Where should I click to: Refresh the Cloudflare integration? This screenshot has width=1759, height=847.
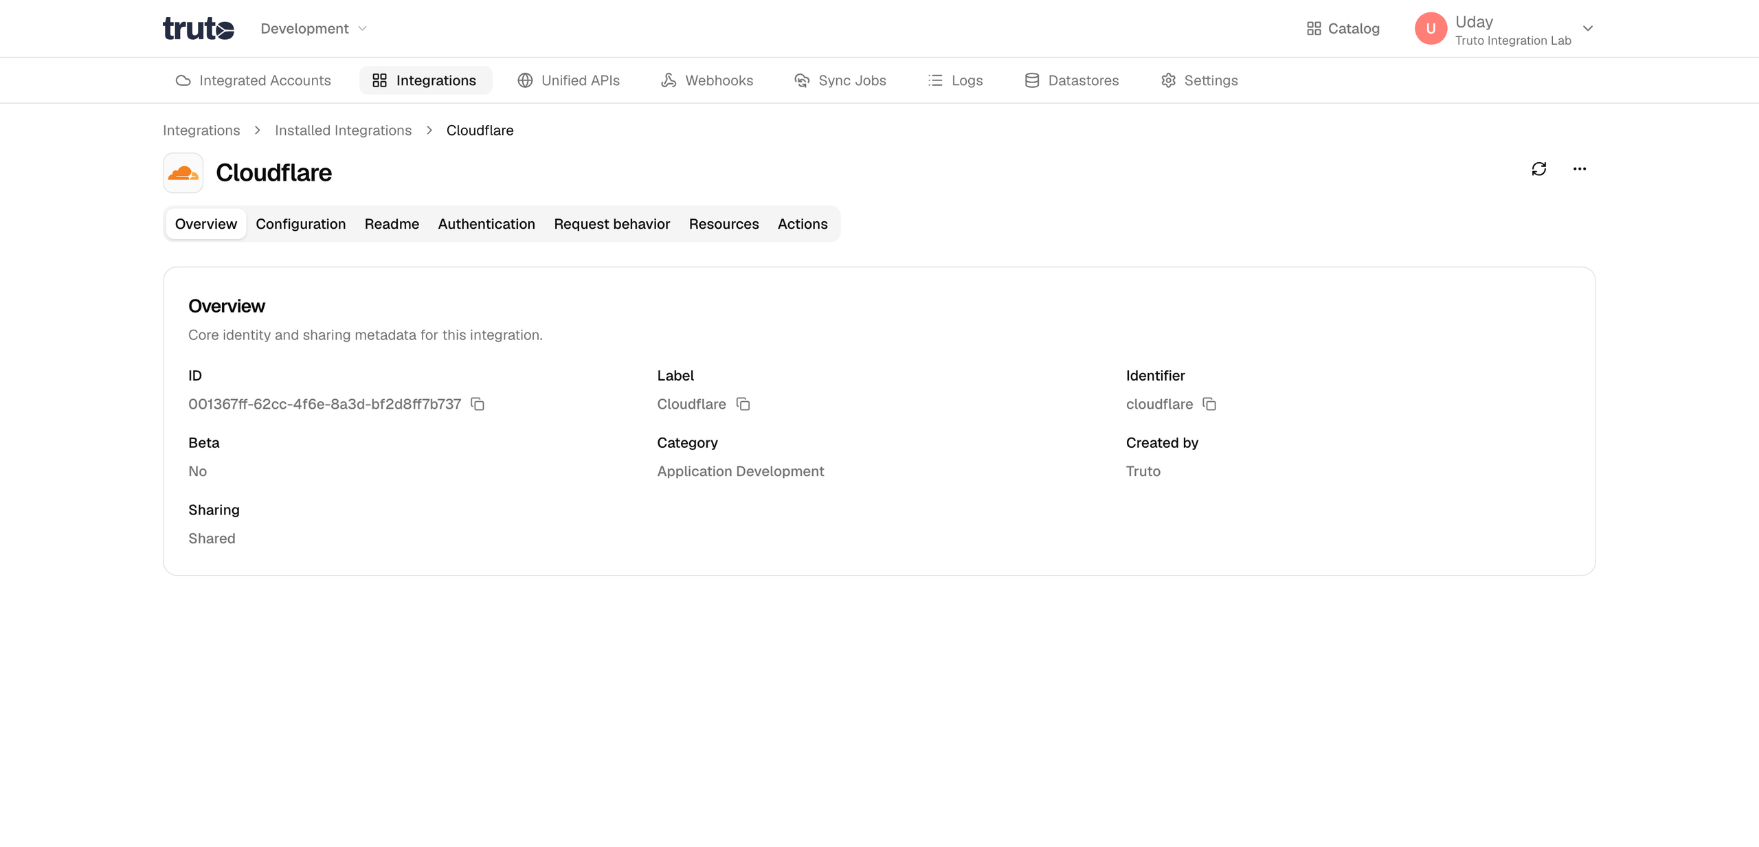(1538, 169)
